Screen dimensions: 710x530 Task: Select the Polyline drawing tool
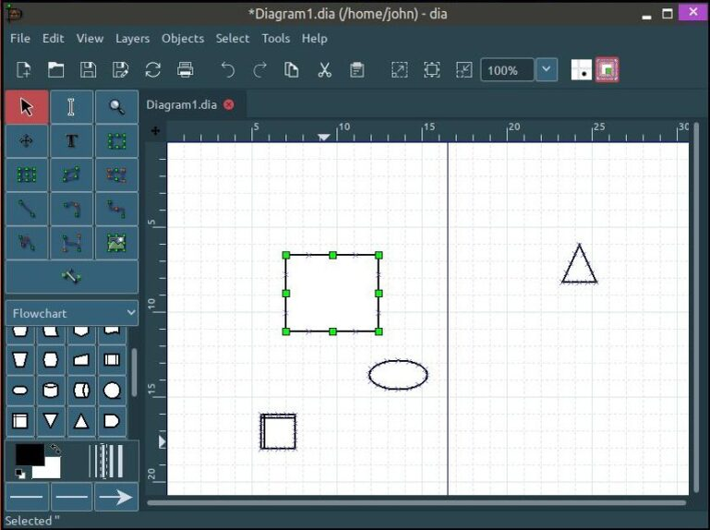[x=27, y=243]
